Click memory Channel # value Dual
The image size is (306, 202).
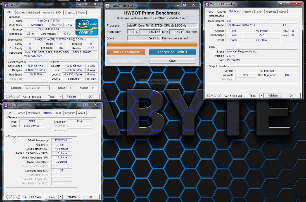click(80, 121)
